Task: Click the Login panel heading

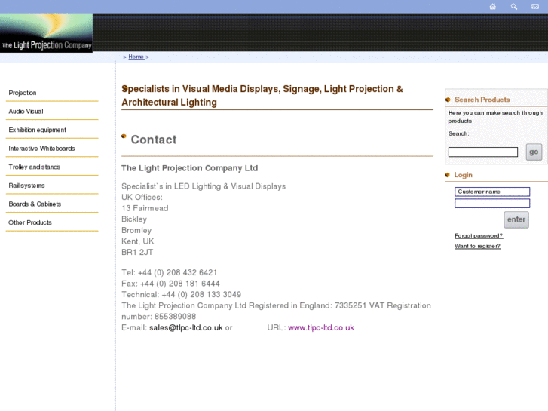Action: pyautogui.click(x=463, y=175)
